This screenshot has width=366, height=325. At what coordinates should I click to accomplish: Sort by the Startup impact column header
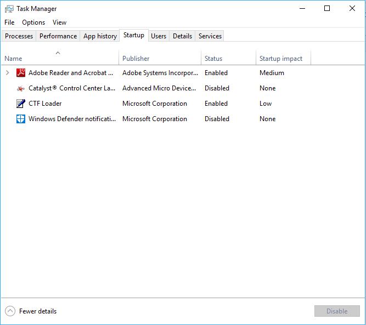coord(283,58)
